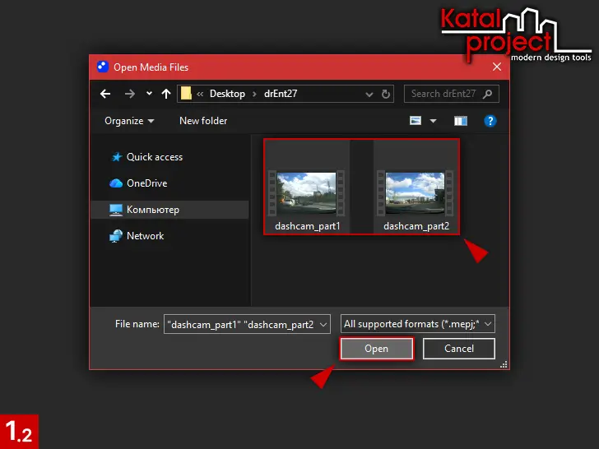Expand the view options dropdown arrow
The height and width of the screenshot is (449, 599).
click(x=433, y=121)
